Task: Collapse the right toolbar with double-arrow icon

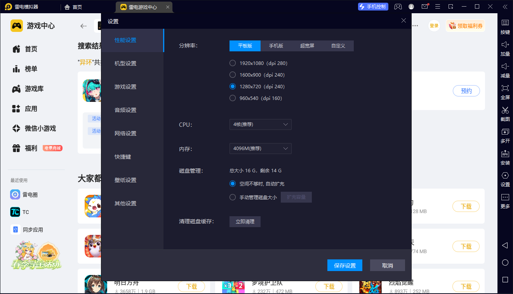Action: pos(504,7)
